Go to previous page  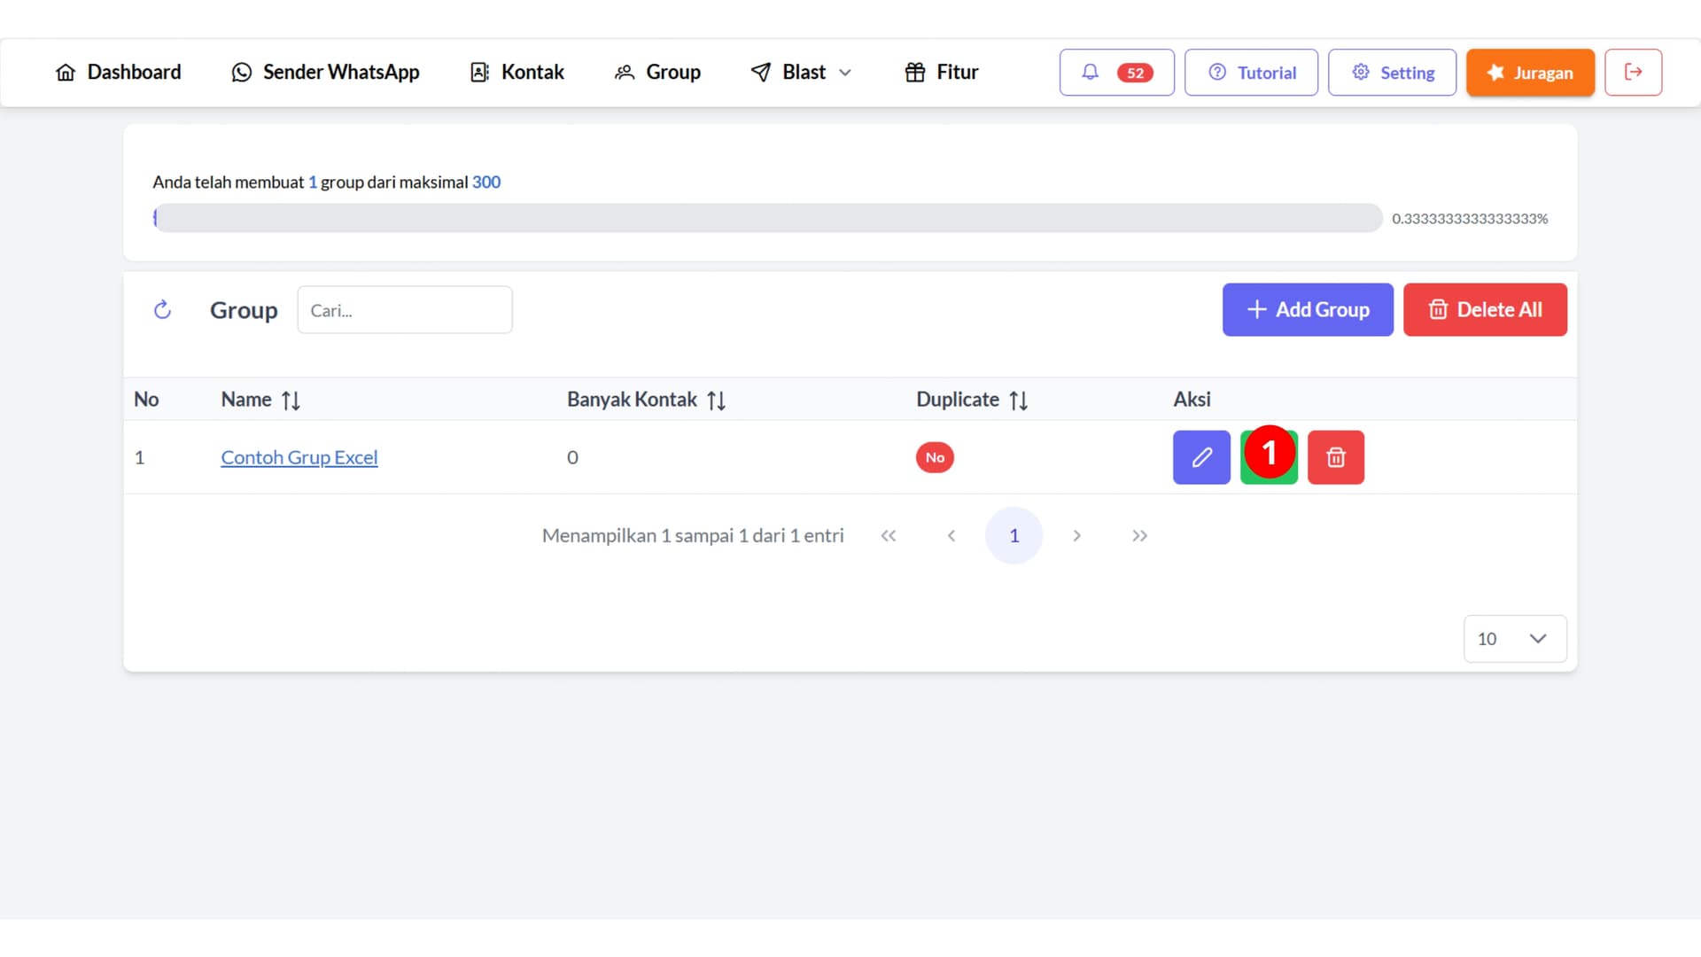pyautogui.click(x=951, y=536)
